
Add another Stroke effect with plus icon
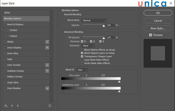point(47,42)
